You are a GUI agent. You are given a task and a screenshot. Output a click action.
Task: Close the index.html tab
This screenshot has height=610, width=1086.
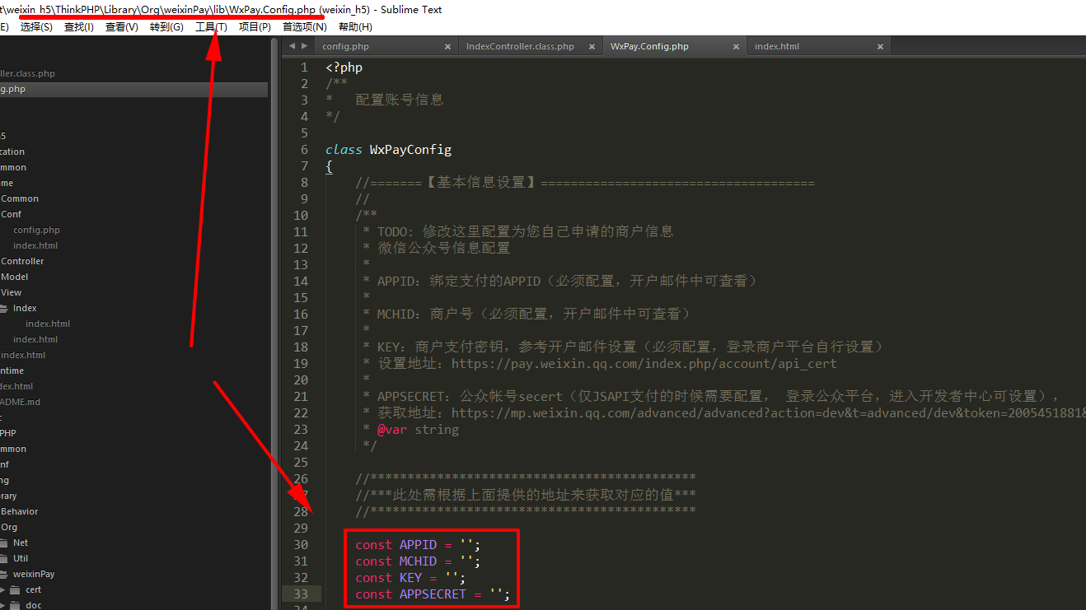pos(880,47)
